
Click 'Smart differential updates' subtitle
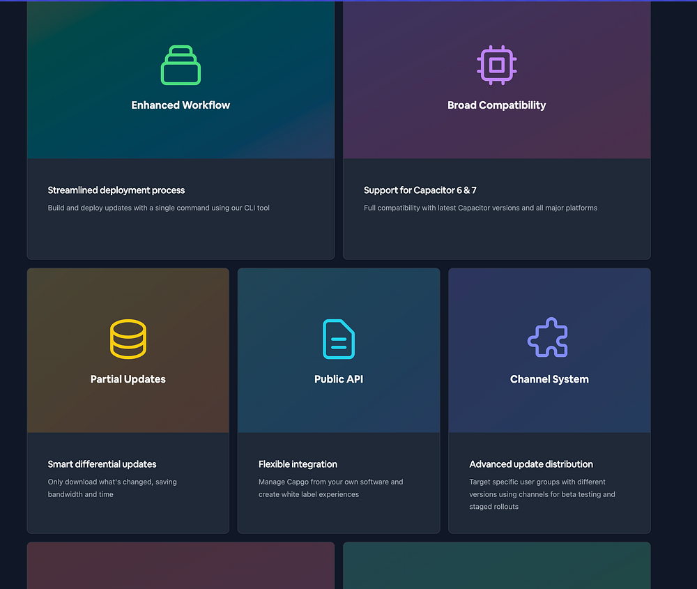[x=102, y=464]
